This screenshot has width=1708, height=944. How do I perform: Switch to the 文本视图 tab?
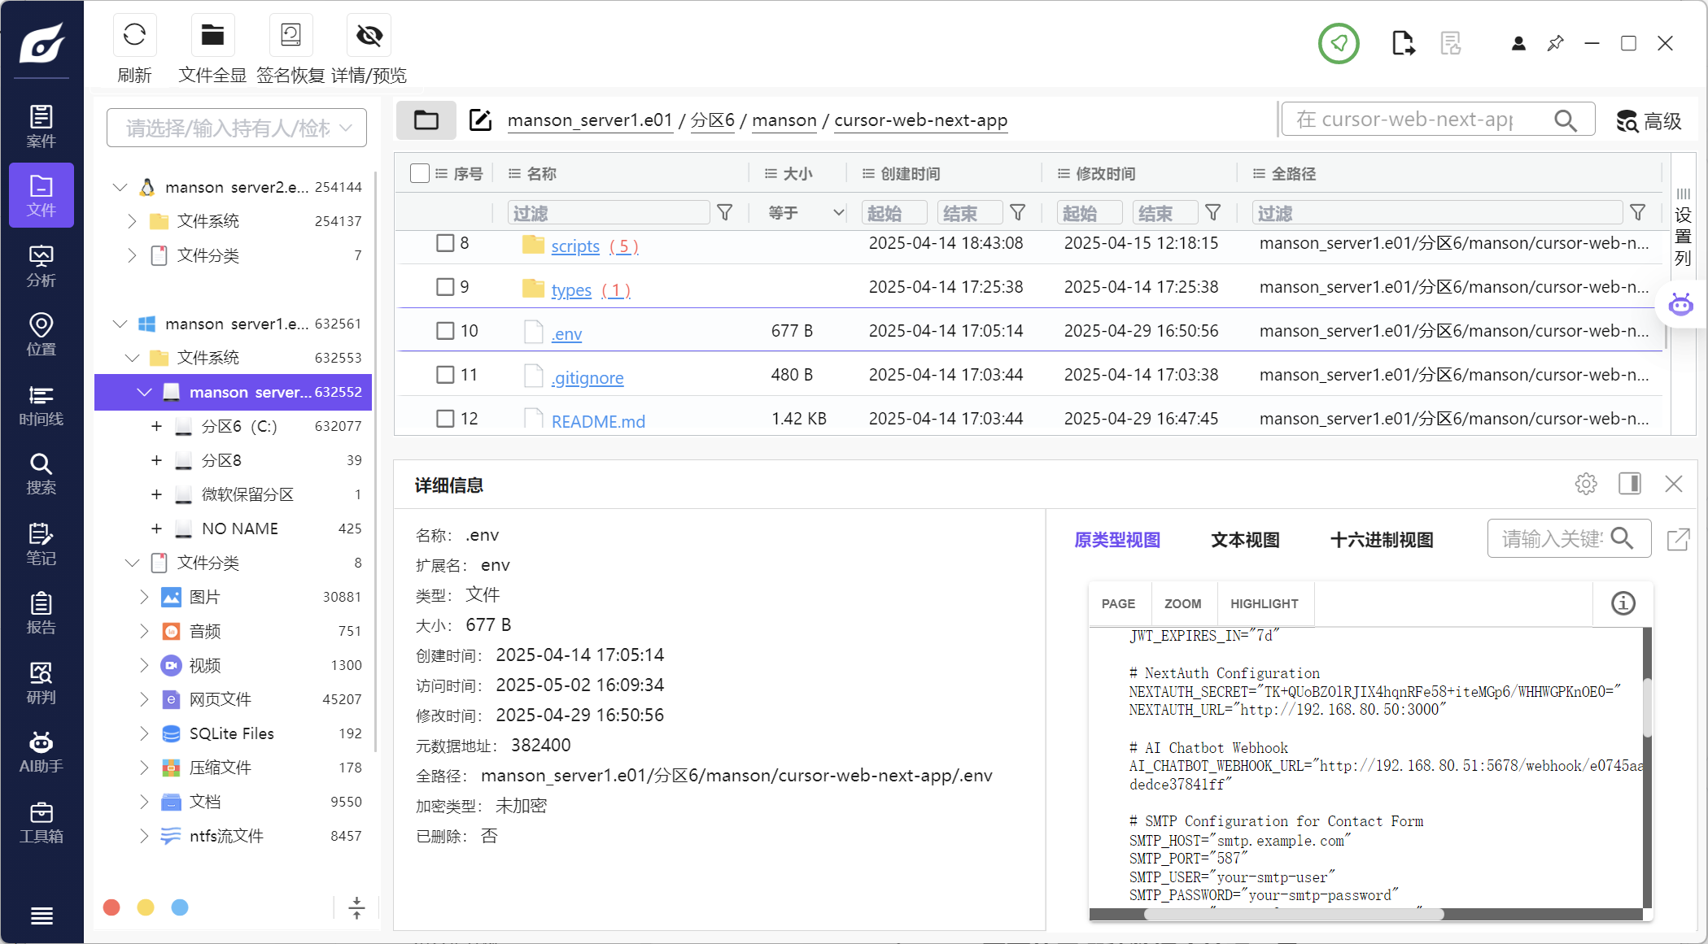point(1245,540)
